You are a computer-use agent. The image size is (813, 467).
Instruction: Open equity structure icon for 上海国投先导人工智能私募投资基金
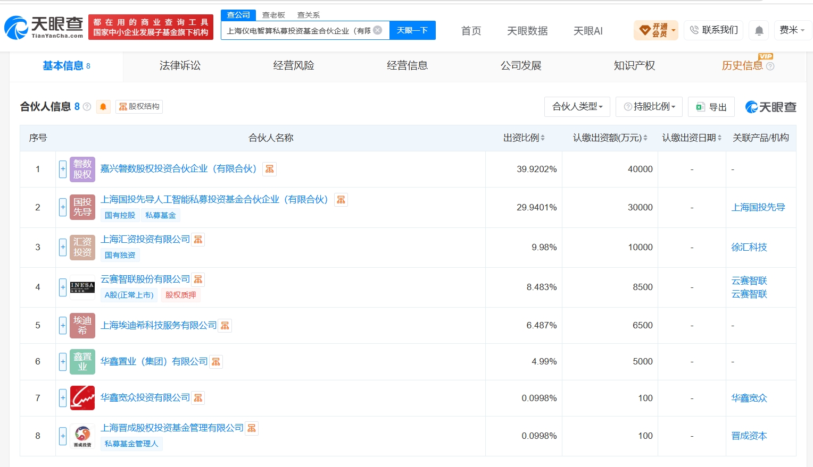point(341,200)
